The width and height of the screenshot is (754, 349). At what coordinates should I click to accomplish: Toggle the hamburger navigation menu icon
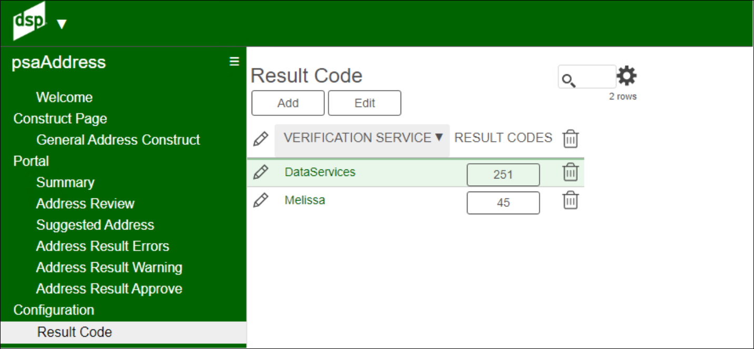[234, 62]
